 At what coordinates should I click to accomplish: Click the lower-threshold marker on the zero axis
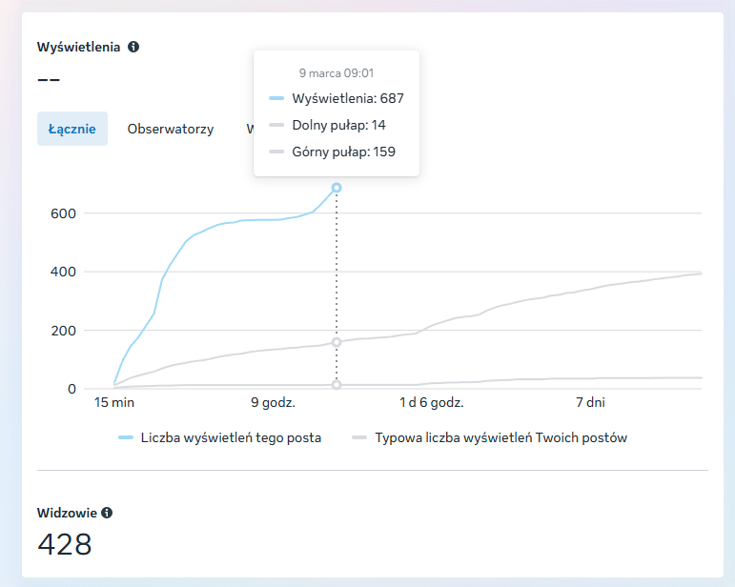(337, 385)
